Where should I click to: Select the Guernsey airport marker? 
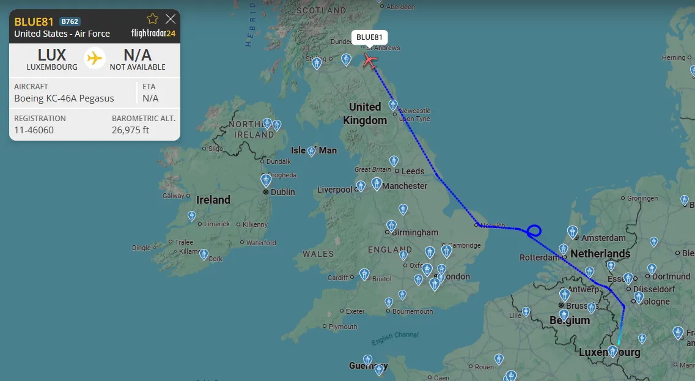[x=367, y=360]
